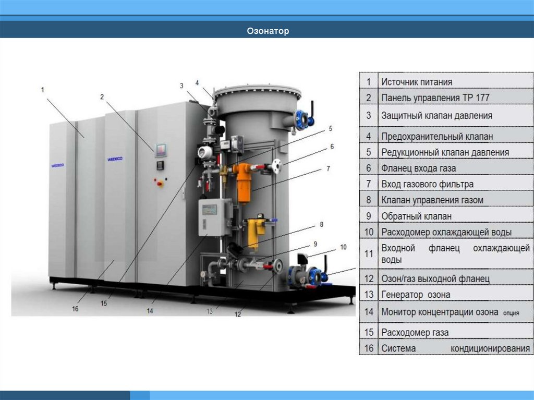This screenshot has height=400, width=534.
Task: Click the legend entry 'Расходомер газа'
Action: pos(415,332)
